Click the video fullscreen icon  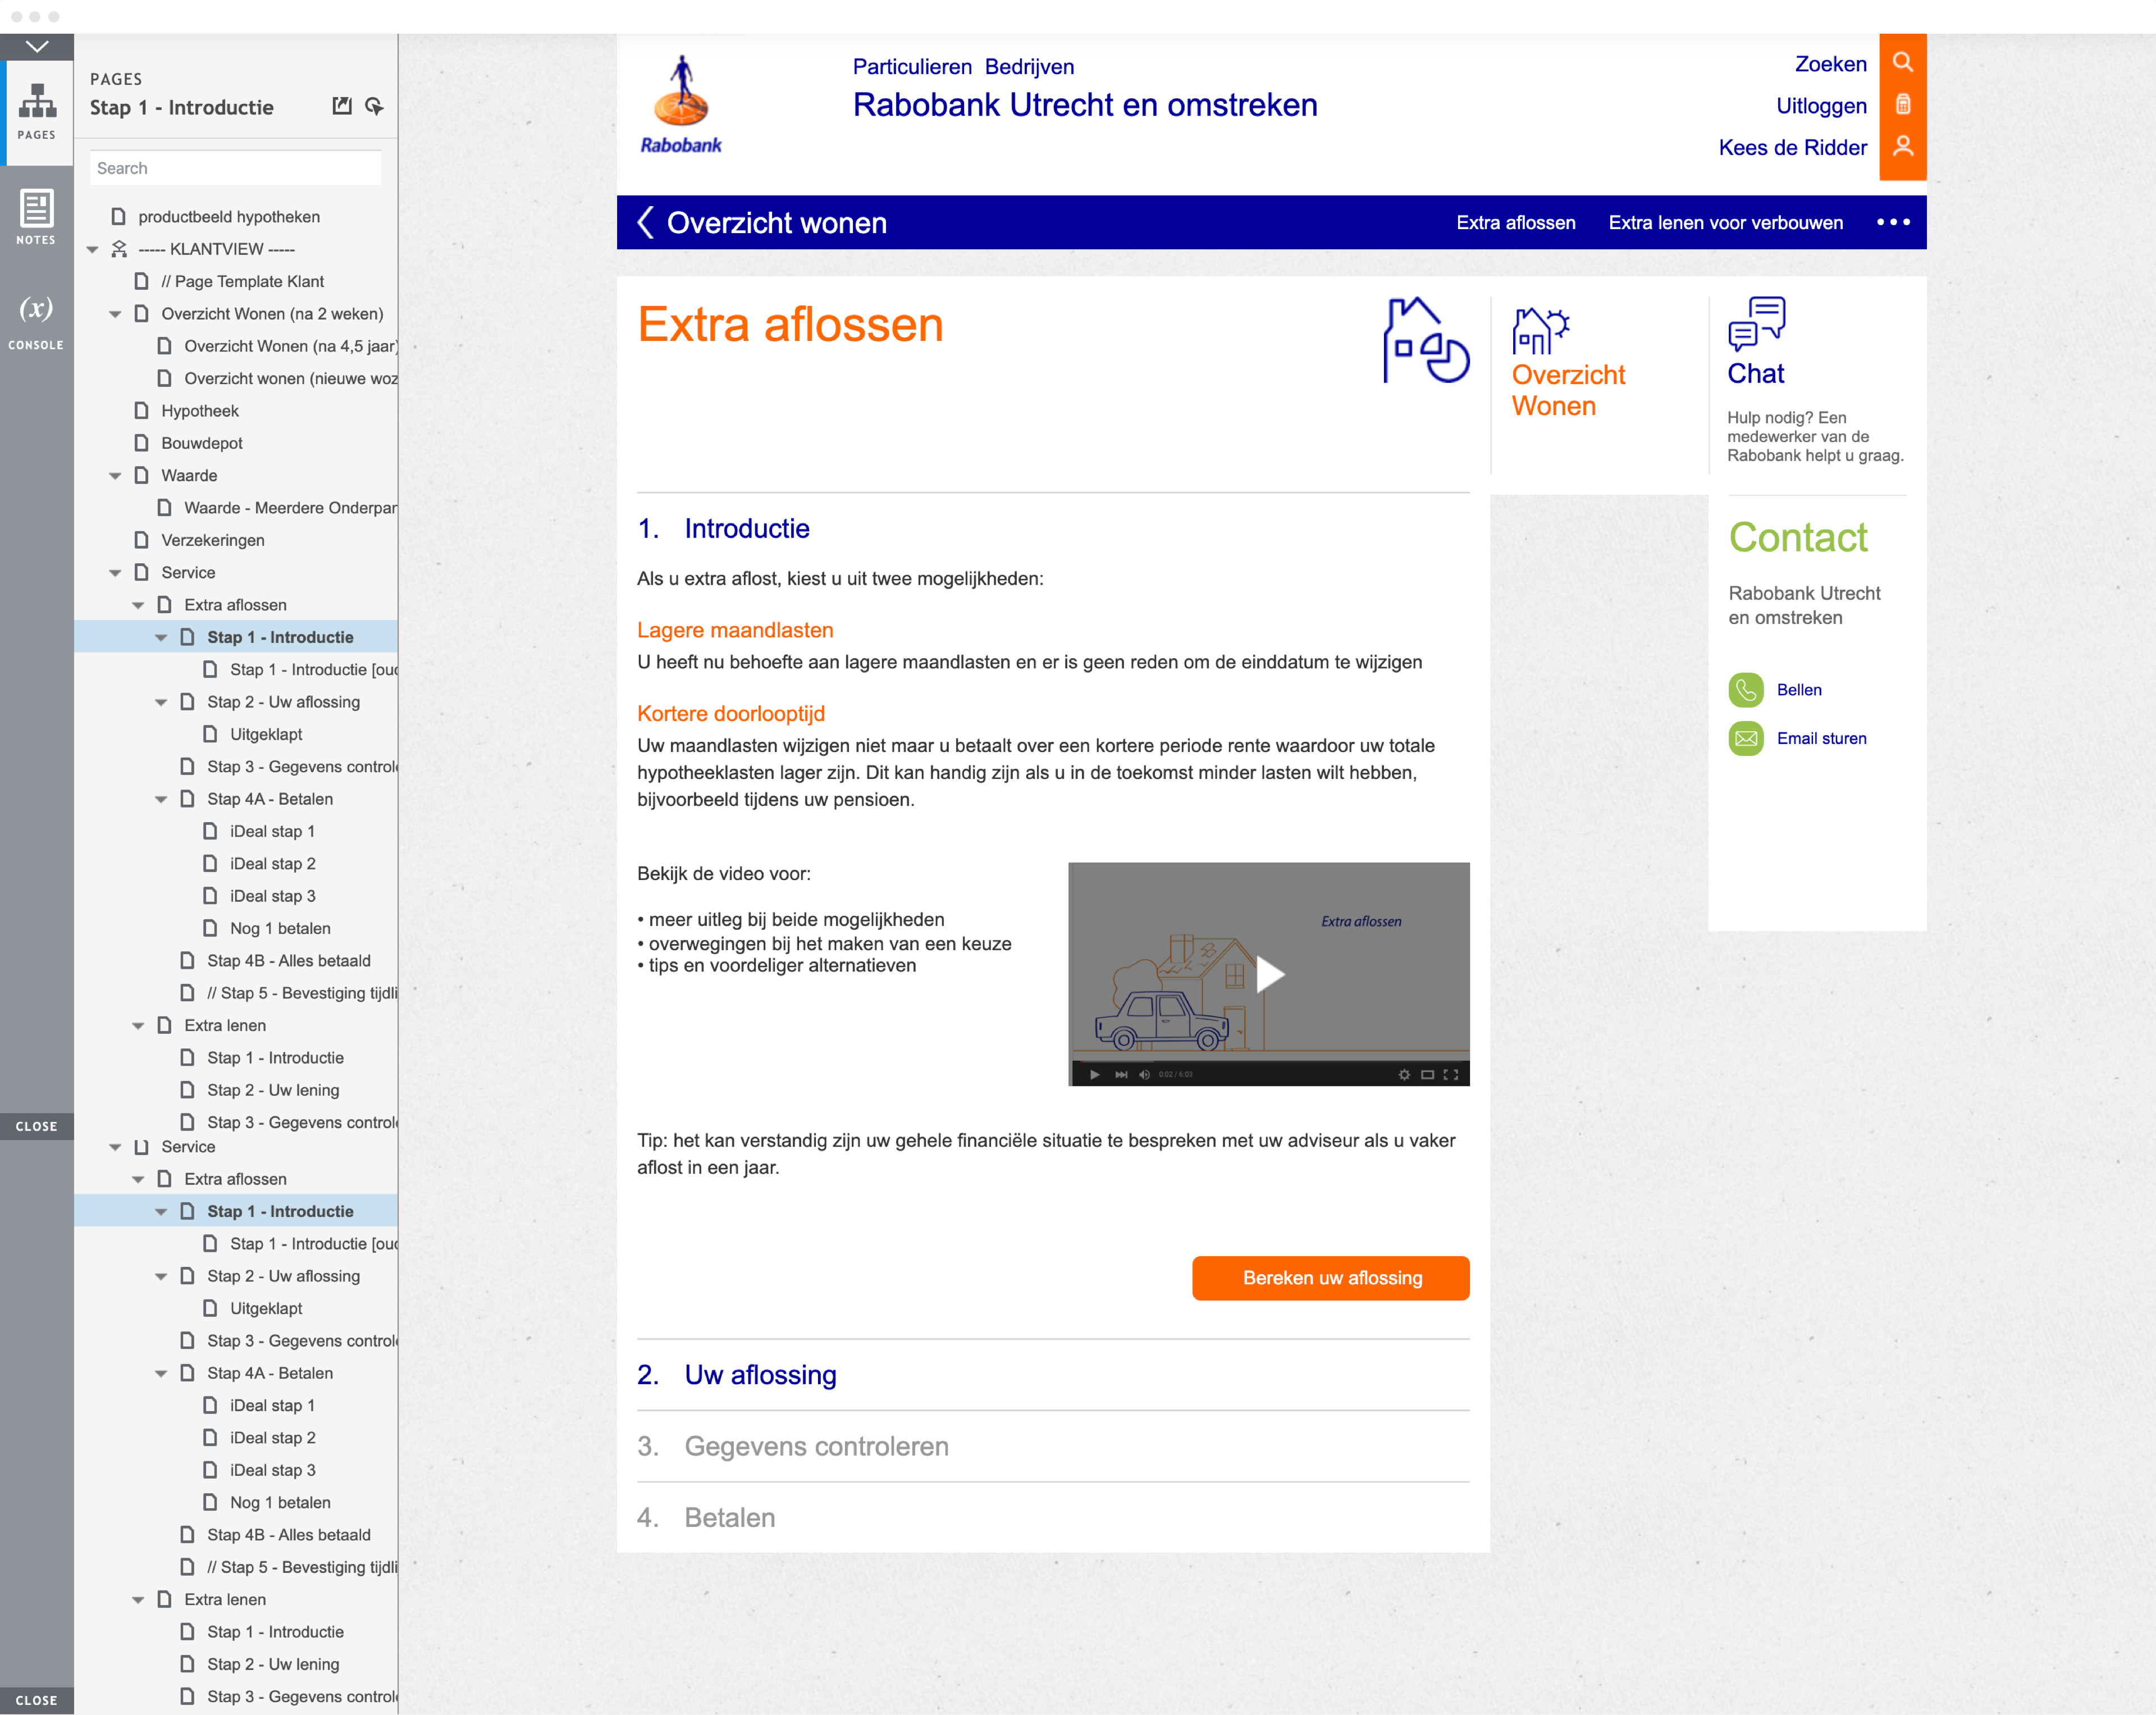coord(1450,1075)
